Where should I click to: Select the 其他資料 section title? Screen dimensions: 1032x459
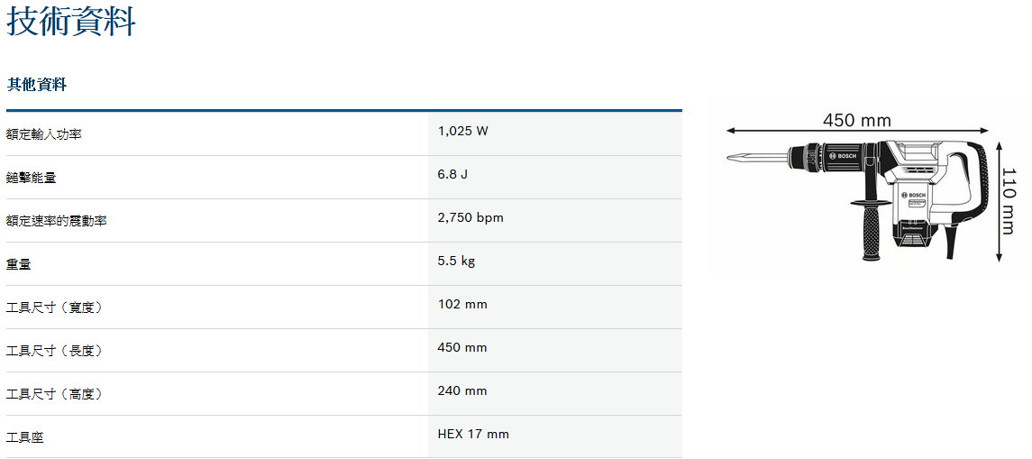coord(37,85)
